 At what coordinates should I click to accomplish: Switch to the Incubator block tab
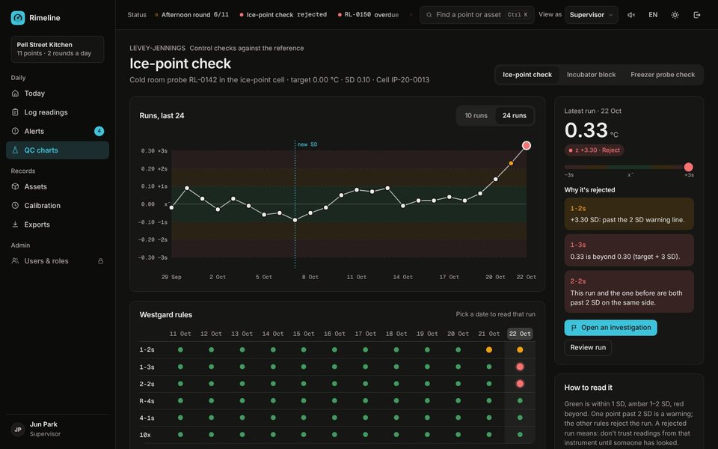[591, 75]
